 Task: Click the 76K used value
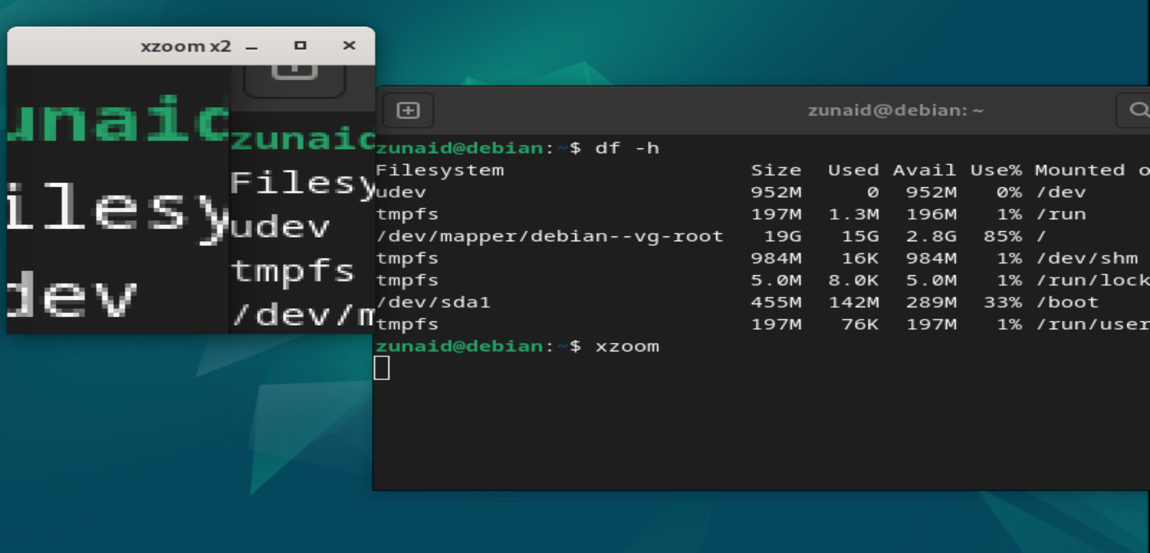coord(860,324)
